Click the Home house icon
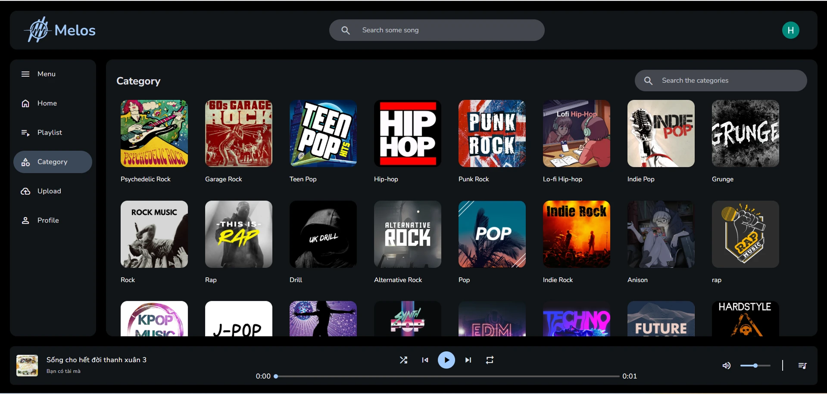Screen dimensions: 827x394 [x=25, y=103]
